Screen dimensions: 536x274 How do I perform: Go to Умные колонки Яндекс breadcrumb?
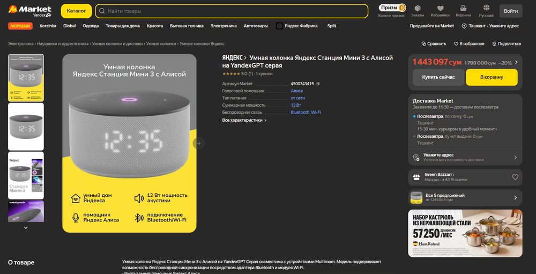[x=202, y=44]
